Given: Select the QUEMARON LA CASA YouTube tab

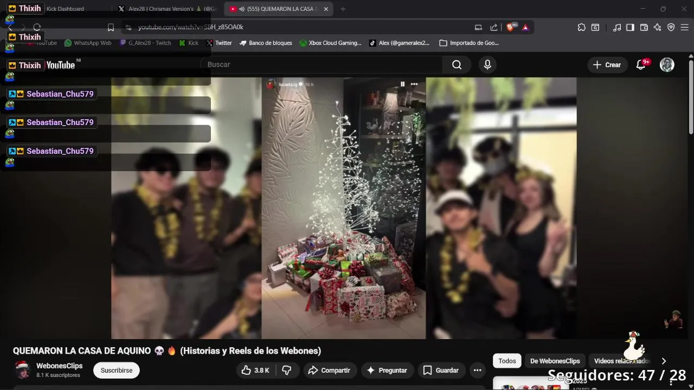Looking at the screenshot, I should 278,9.
